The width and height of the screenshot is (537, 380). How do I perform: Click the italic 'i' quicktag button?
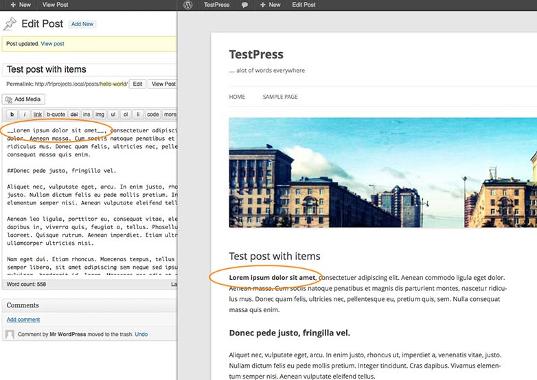pyautogui.click(x=24, y=115)
